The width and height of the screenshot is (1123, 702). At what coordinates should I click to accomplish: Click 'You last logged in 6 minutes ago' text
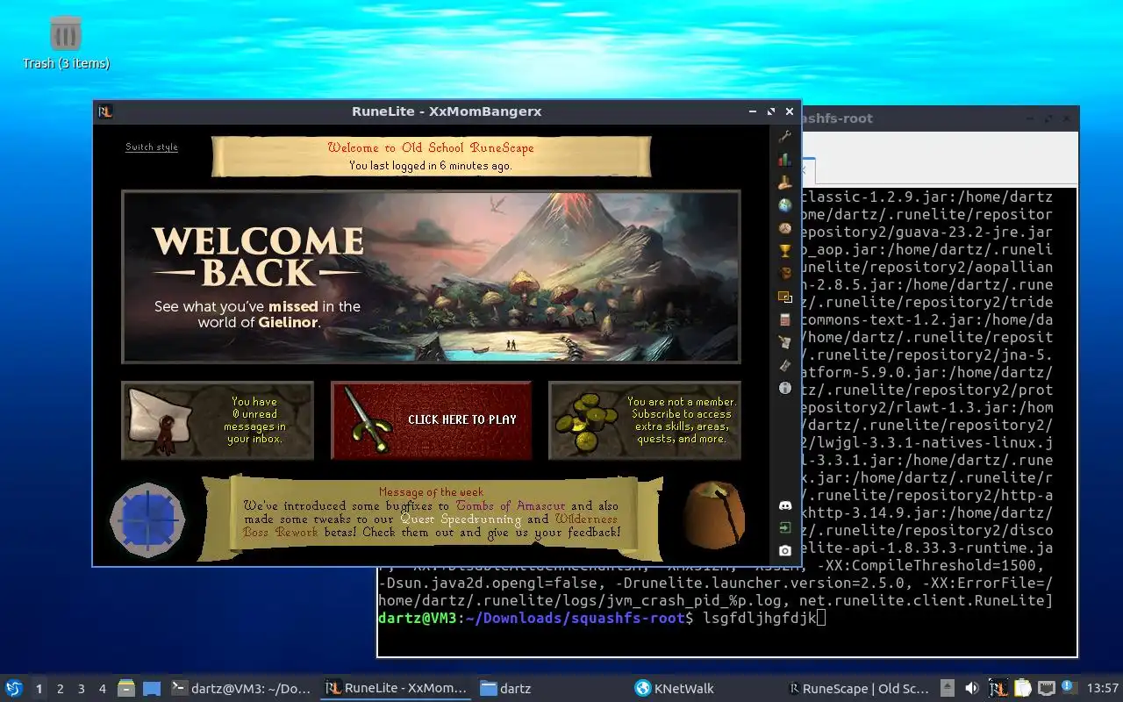[431, 165]
